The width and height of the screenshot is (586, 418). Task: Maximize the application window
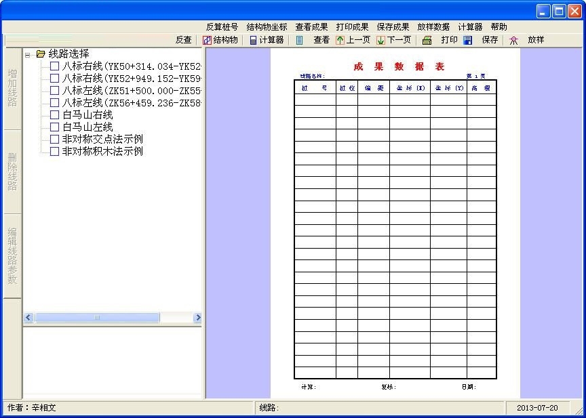[x=559, y=12]
